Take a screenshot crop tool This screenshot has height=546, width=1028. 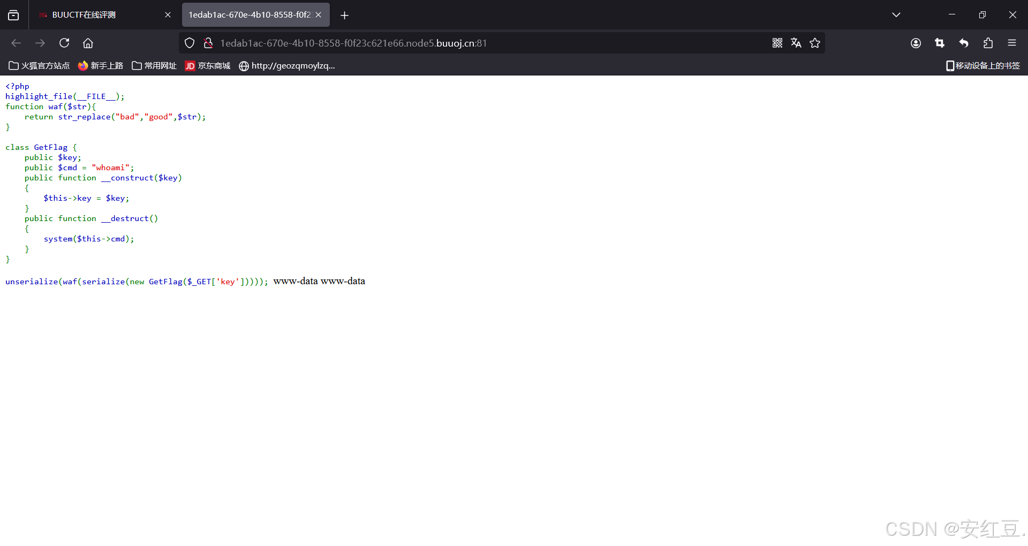tap(940, 43)
